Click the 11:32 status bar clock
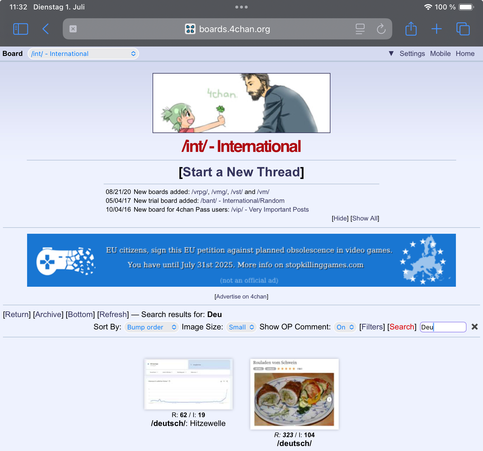 click(x=18, y=7)
